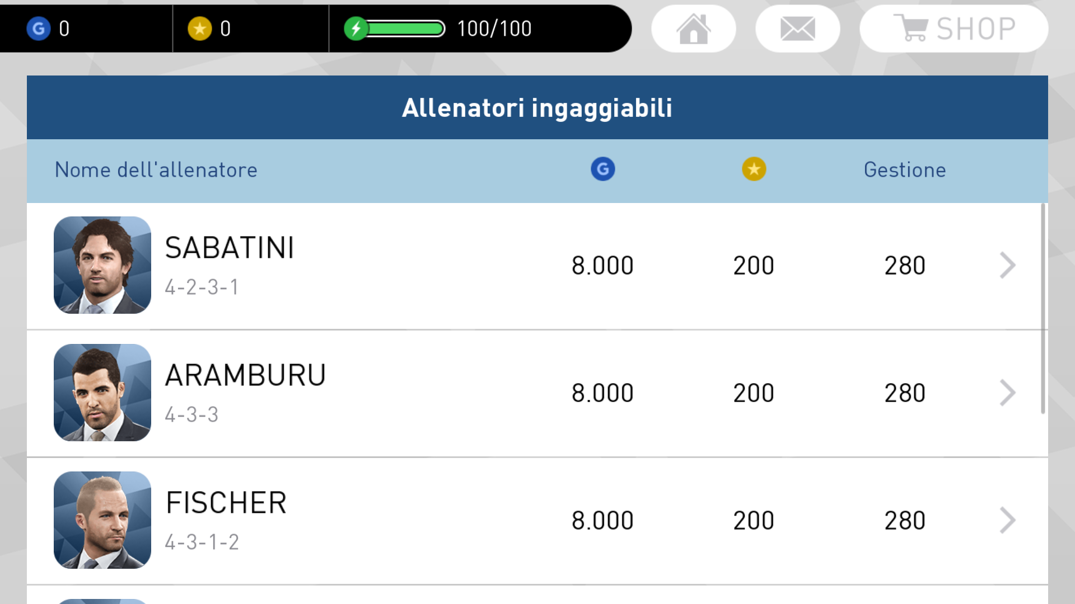This screenshot has height=604, width=1075.
Task: Open the SHOP cart button
Action: (x=954, y=29)
